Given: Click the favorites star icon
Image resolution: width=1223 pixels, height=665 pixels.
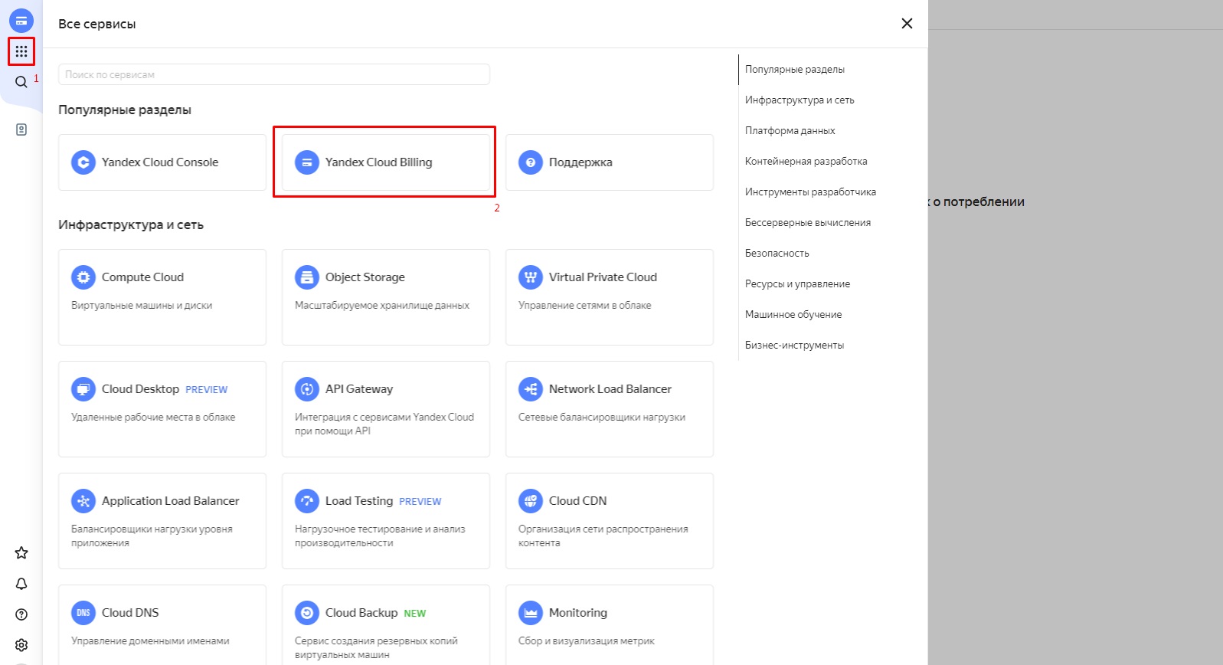Looking at the screenshot, I should (x=21, y=553).
